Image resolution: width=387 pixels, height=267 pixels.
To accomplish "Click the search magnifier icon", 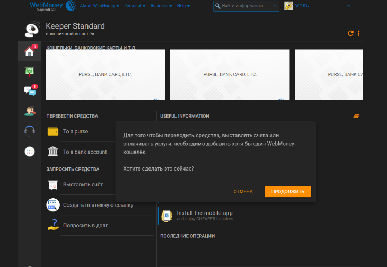I will click(217, 6).
